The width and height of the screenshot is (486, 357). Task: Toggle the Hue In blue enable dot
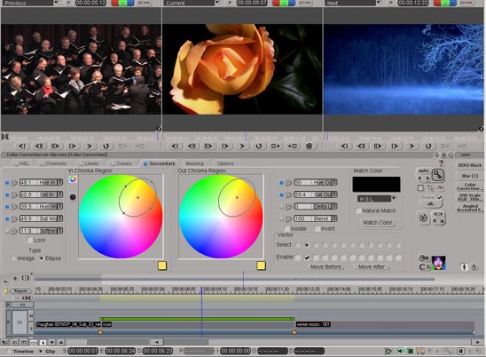[x=7, y=183]
